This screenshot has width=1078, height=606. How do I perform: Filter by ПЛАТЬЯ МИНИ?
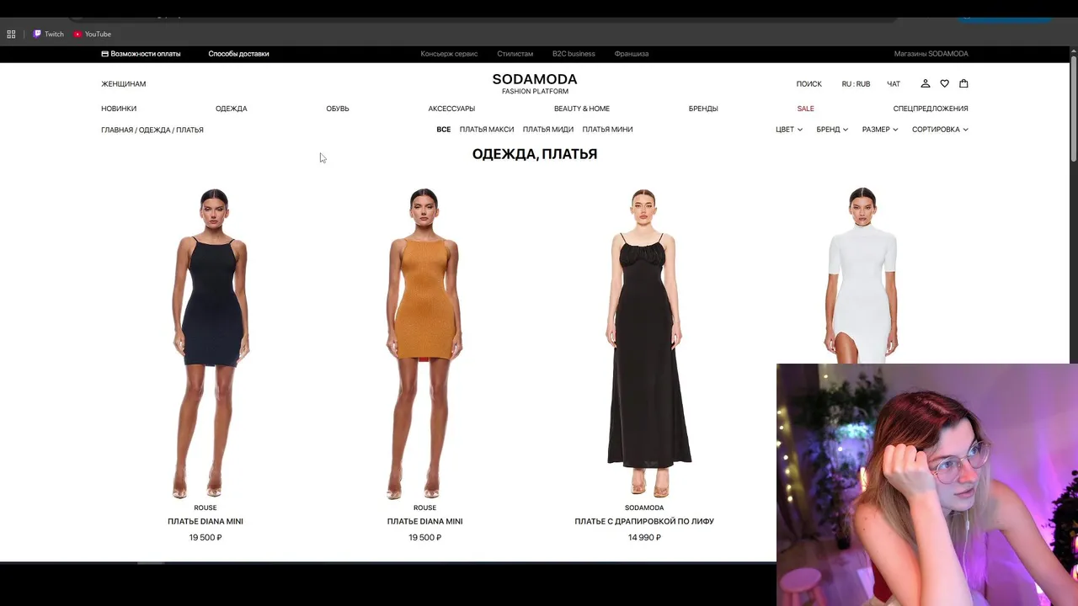(x=607, y=130)
